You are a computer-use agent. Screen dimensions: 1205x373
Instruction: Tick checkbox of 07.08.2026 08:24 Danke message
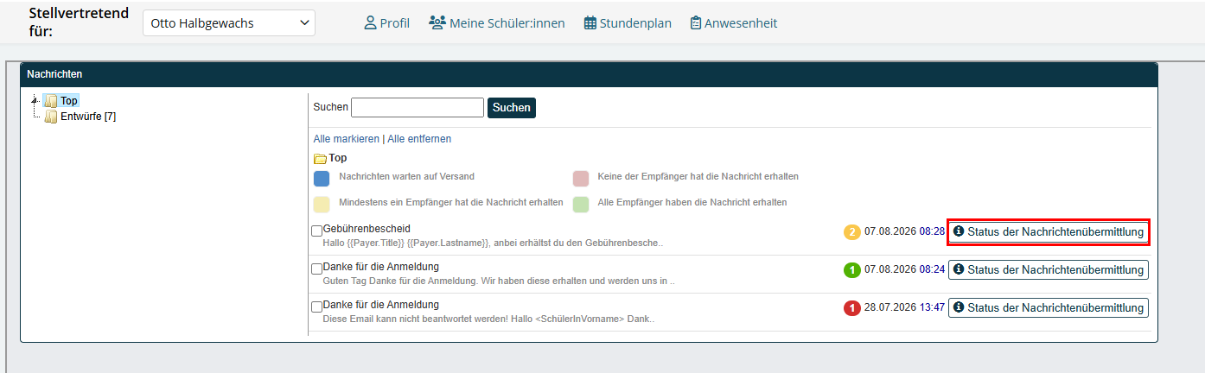316,269
